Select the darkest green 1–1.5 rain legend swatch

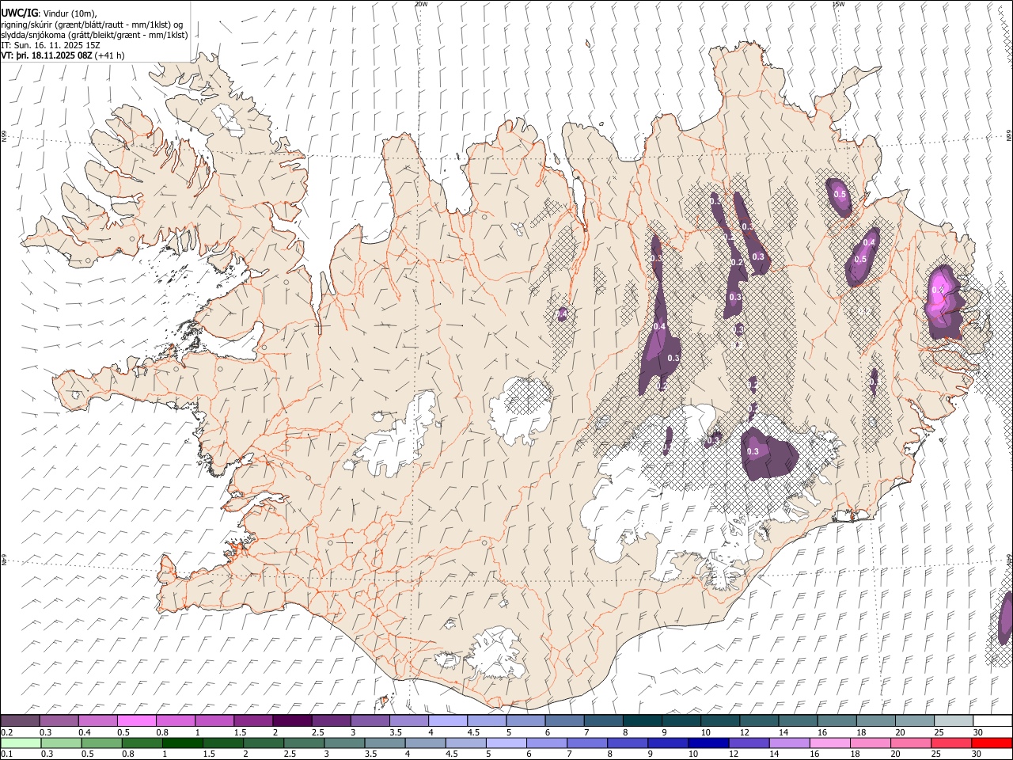183,743
